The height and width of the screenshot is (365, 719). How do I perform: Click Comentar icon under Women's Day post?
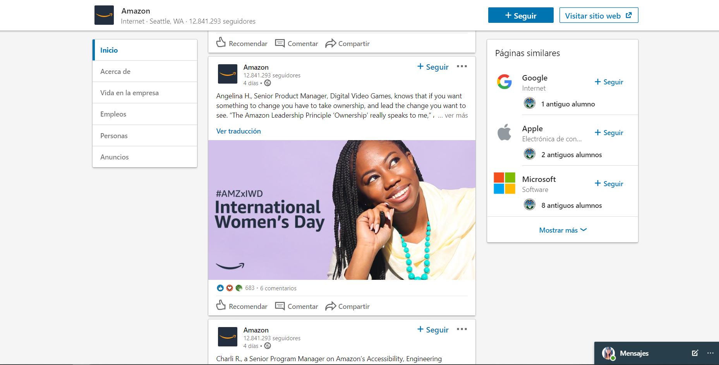[x=280, y=306]
